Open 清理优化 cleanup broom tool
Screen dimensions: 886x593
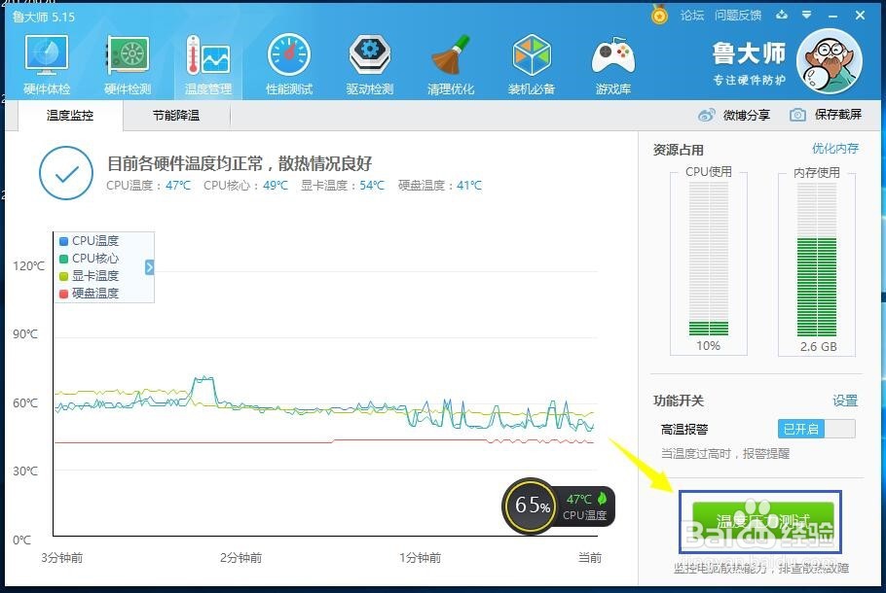(451, 64)
